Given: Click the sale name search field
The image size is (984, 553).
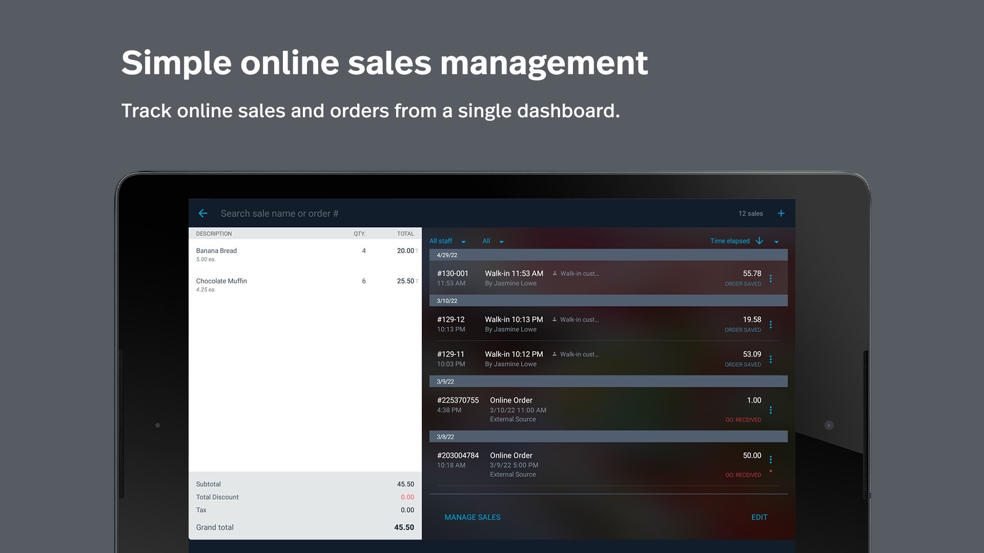Looking at the screenshot, I should point(279,214).
